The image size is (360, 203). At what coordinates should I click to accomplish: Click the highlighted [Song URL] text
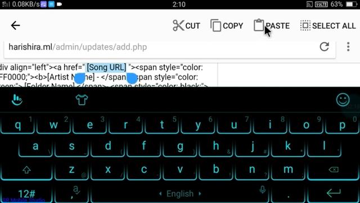pos(106,68)
